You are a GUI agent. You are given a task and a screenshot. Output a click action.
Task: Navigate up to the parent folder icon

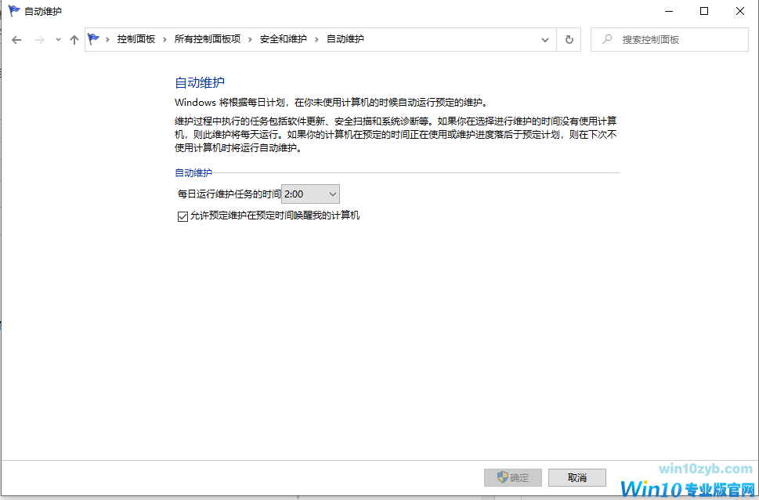(74, 38)
